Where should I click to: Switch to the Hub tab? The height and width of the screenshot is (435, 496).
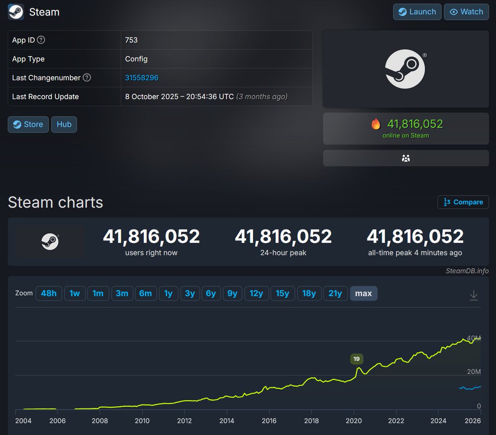point(64,124)
